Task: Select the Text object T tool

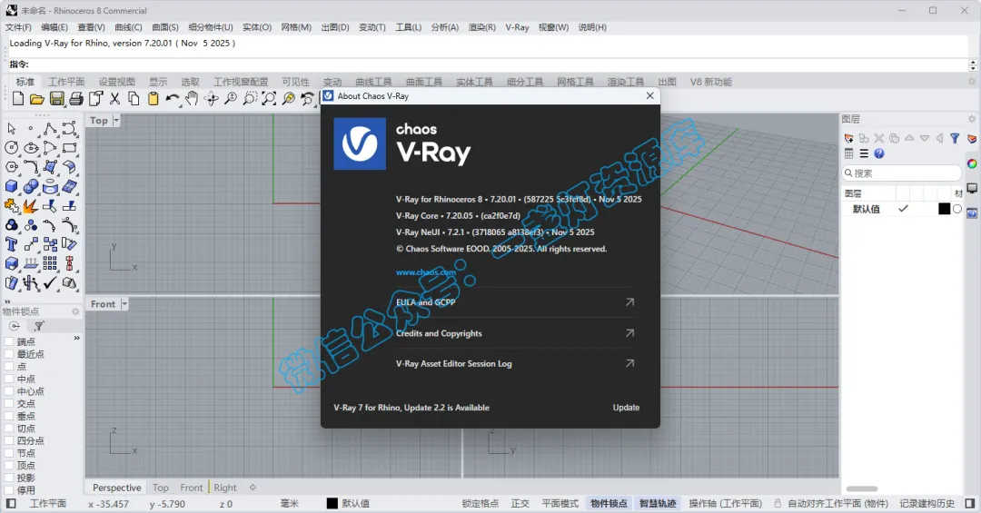Action: tap(11, 244)
